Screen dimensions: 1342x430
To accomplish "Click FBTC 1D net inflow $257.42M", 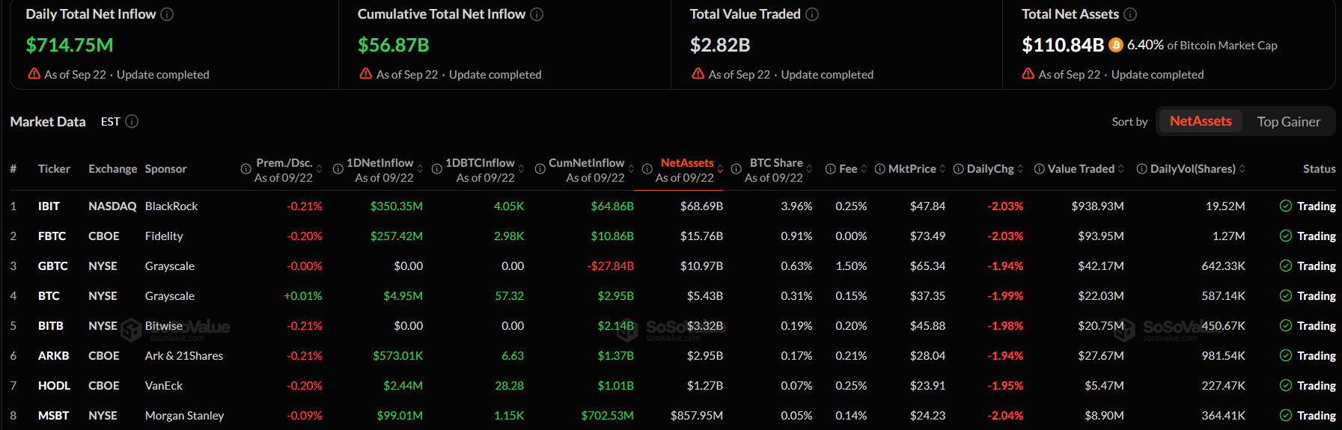I will [397, 236].
